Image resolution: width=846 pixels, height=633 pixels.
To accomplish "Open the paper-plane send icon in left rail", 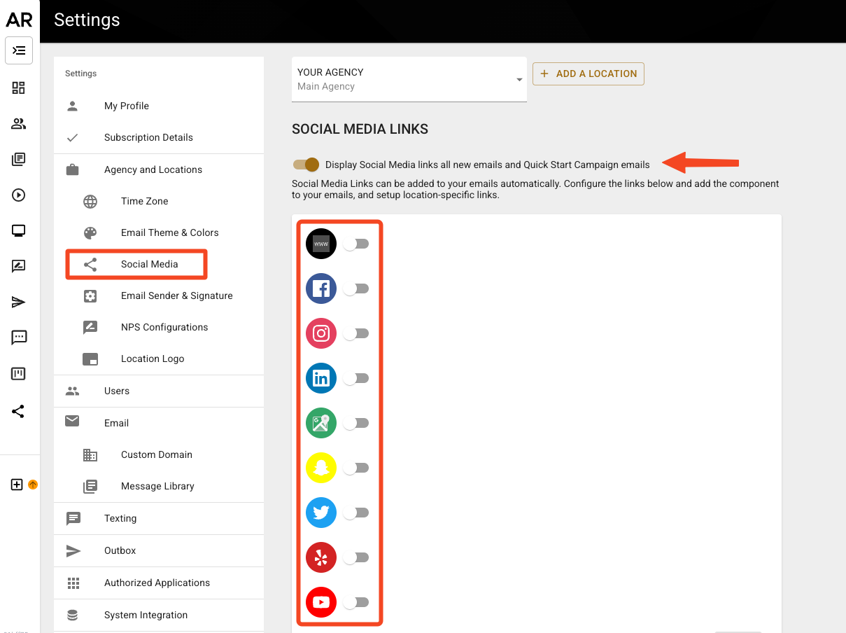I will tap(19, 302).
